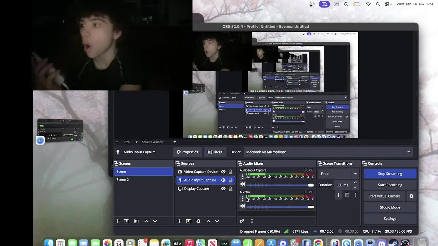Screen dimensions: 438x246
Task: Remove scene transition with trash icon
Action: tap(347, 195)
